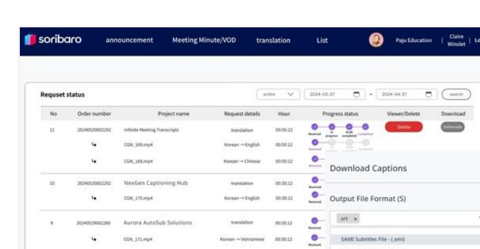480x249 pixels.
Task: Open the 'entire' filter dropdown
Action: tap(279, 94)
